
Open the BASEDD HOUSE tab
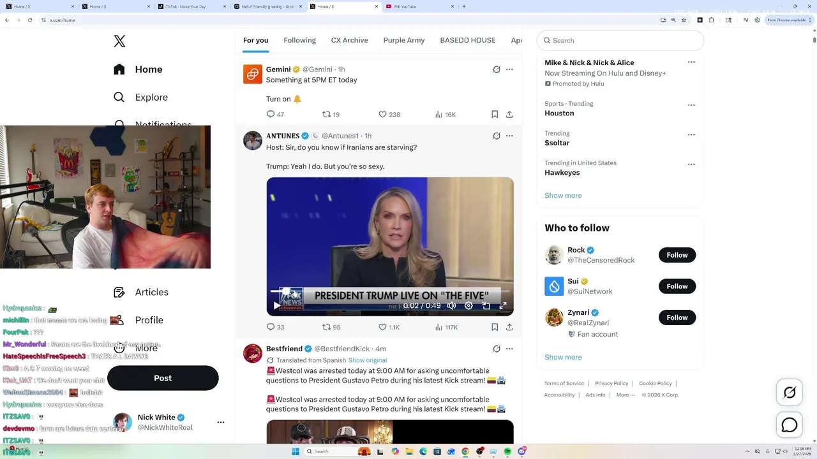(x=468, y=40)
